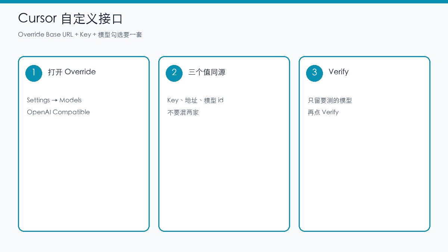Click the step 2 number circle
Viewport: 448px width, 252px height.
tap(174, 73)
